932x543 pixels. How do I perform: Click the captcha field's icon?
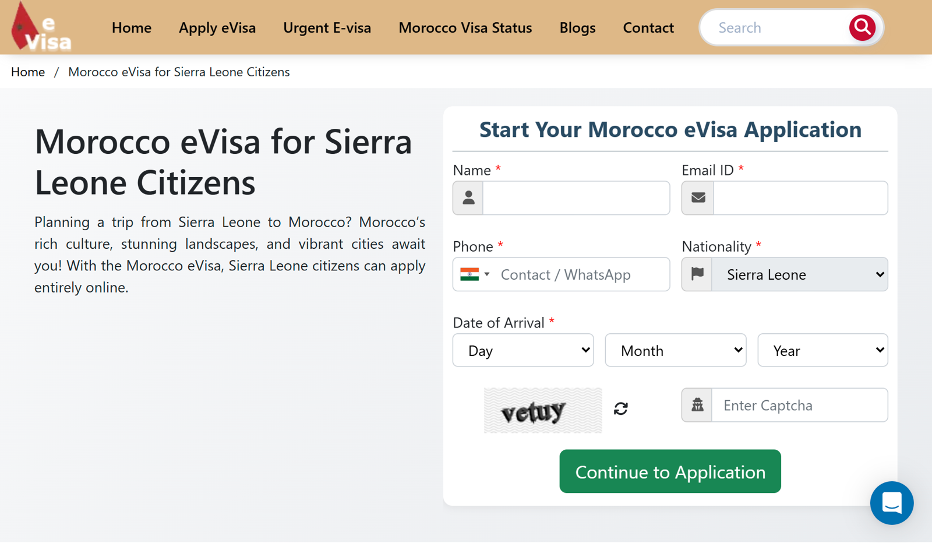point(697,405)
